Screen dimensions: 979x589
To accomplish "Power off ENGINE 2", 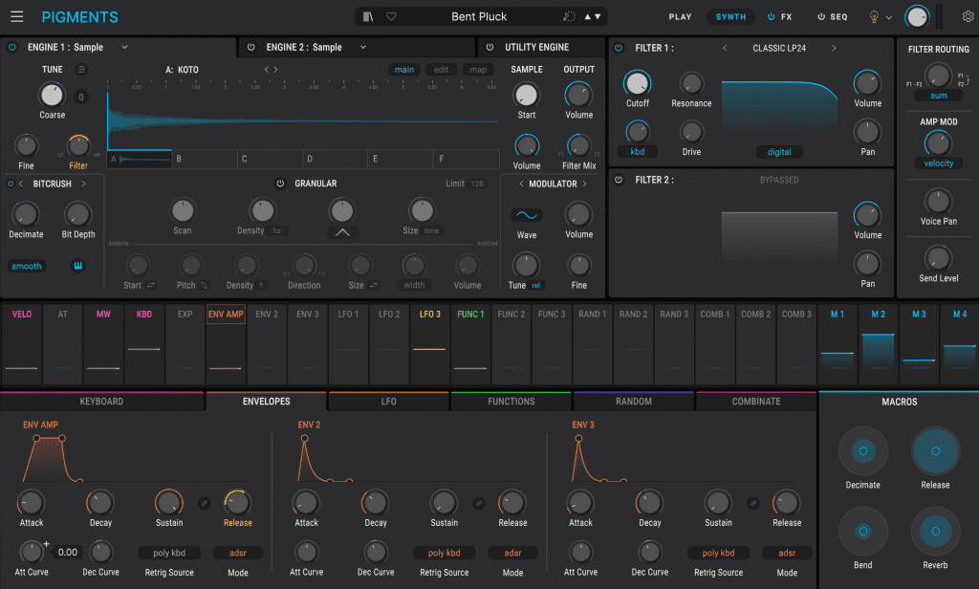I will click(x=250, y=47).
